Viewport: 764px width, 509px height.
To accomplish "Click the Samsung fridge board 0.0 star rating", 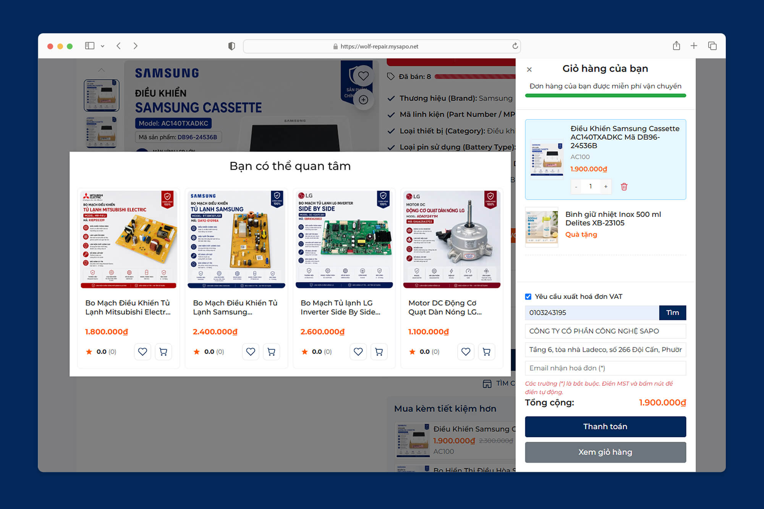I will pyautogui.click(x=209, y=352).
